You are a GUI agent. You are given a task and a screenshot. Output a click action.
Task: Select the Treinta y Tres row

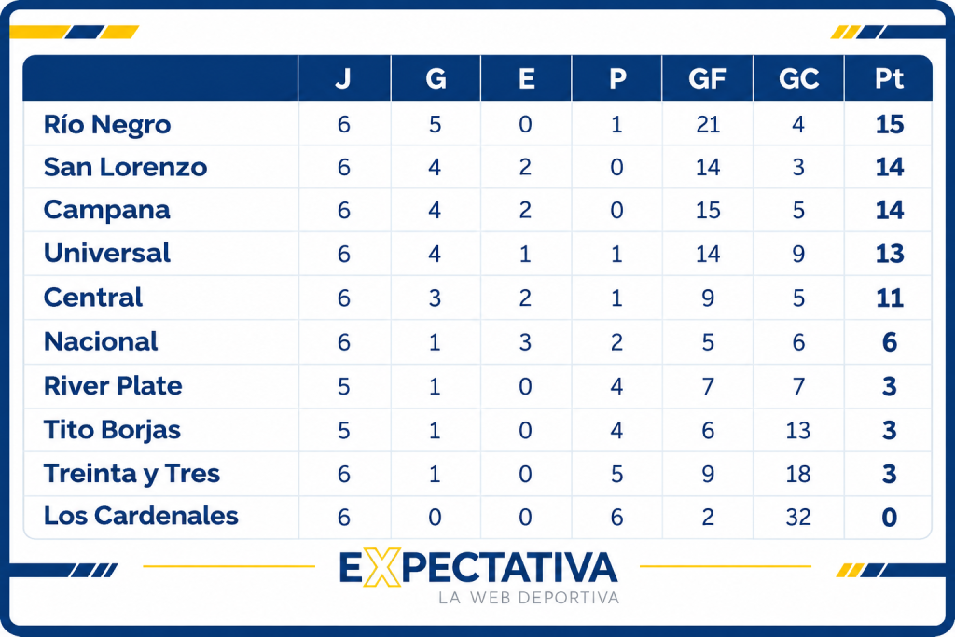(x=477, y=473)
